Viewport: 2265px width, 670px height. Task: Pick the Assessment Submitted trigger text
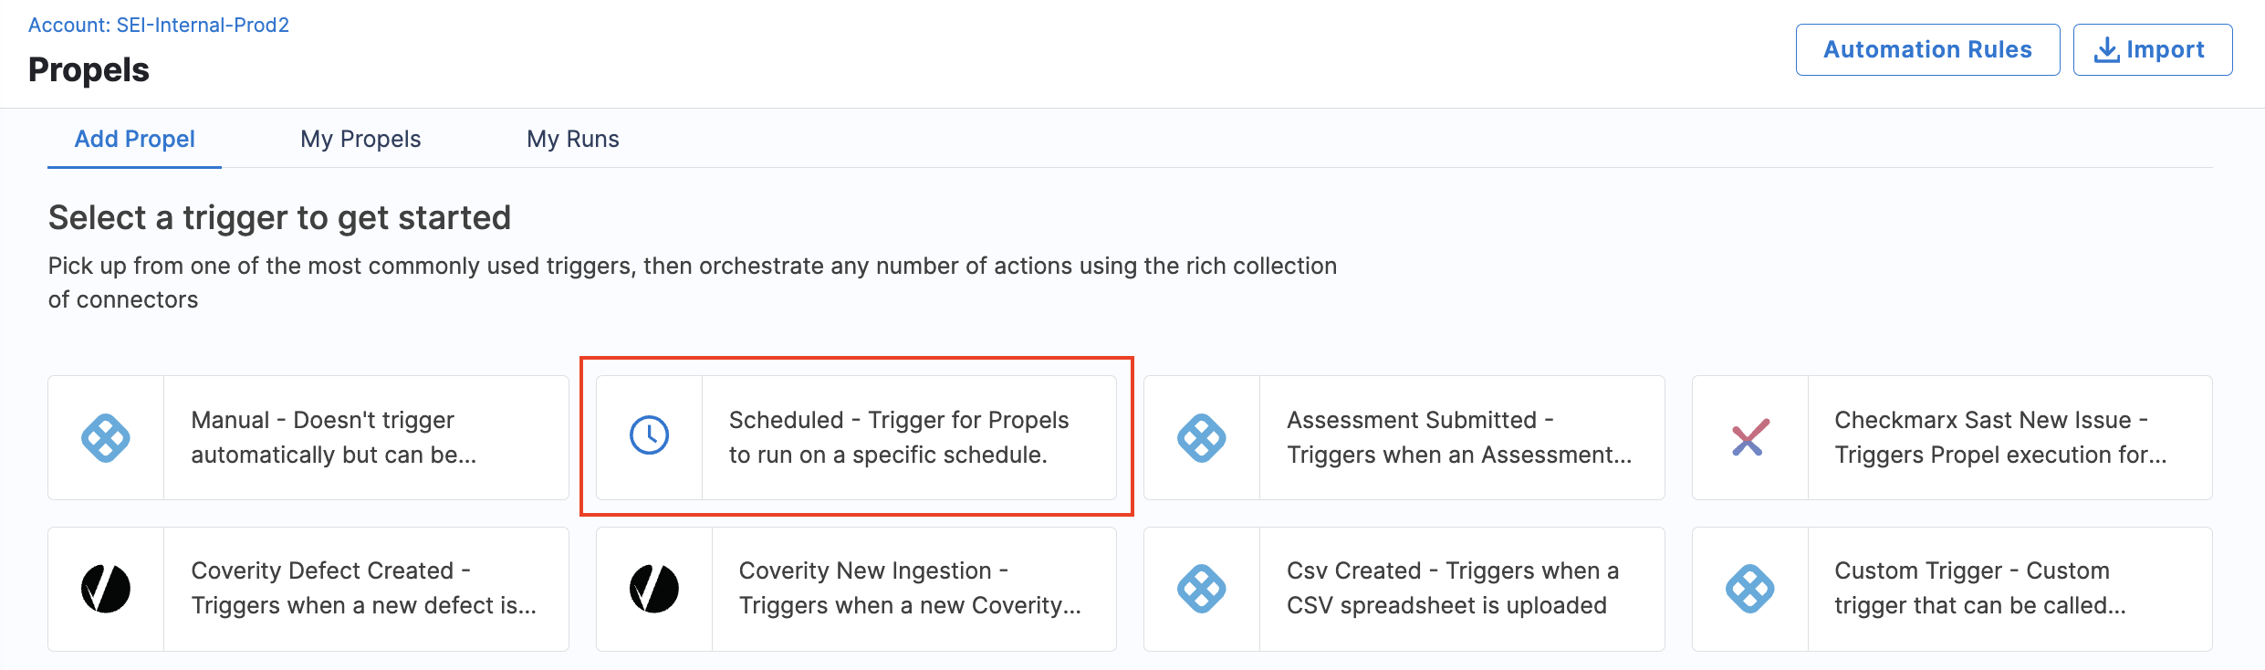click(1458, 437)
